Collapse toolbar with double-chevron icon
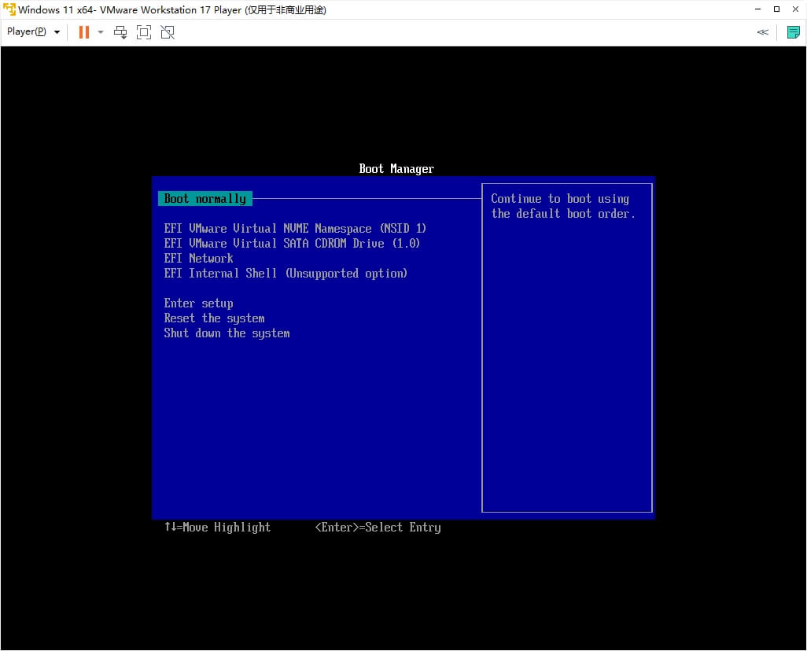The image size is (807, 651). (x=762, y=32)
